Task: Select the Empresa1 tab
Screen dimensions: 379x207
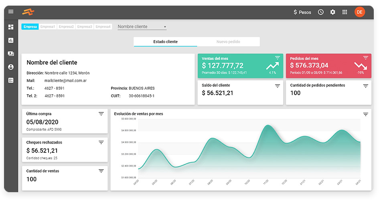Action: pyautogui.click(x=48, y=26)
